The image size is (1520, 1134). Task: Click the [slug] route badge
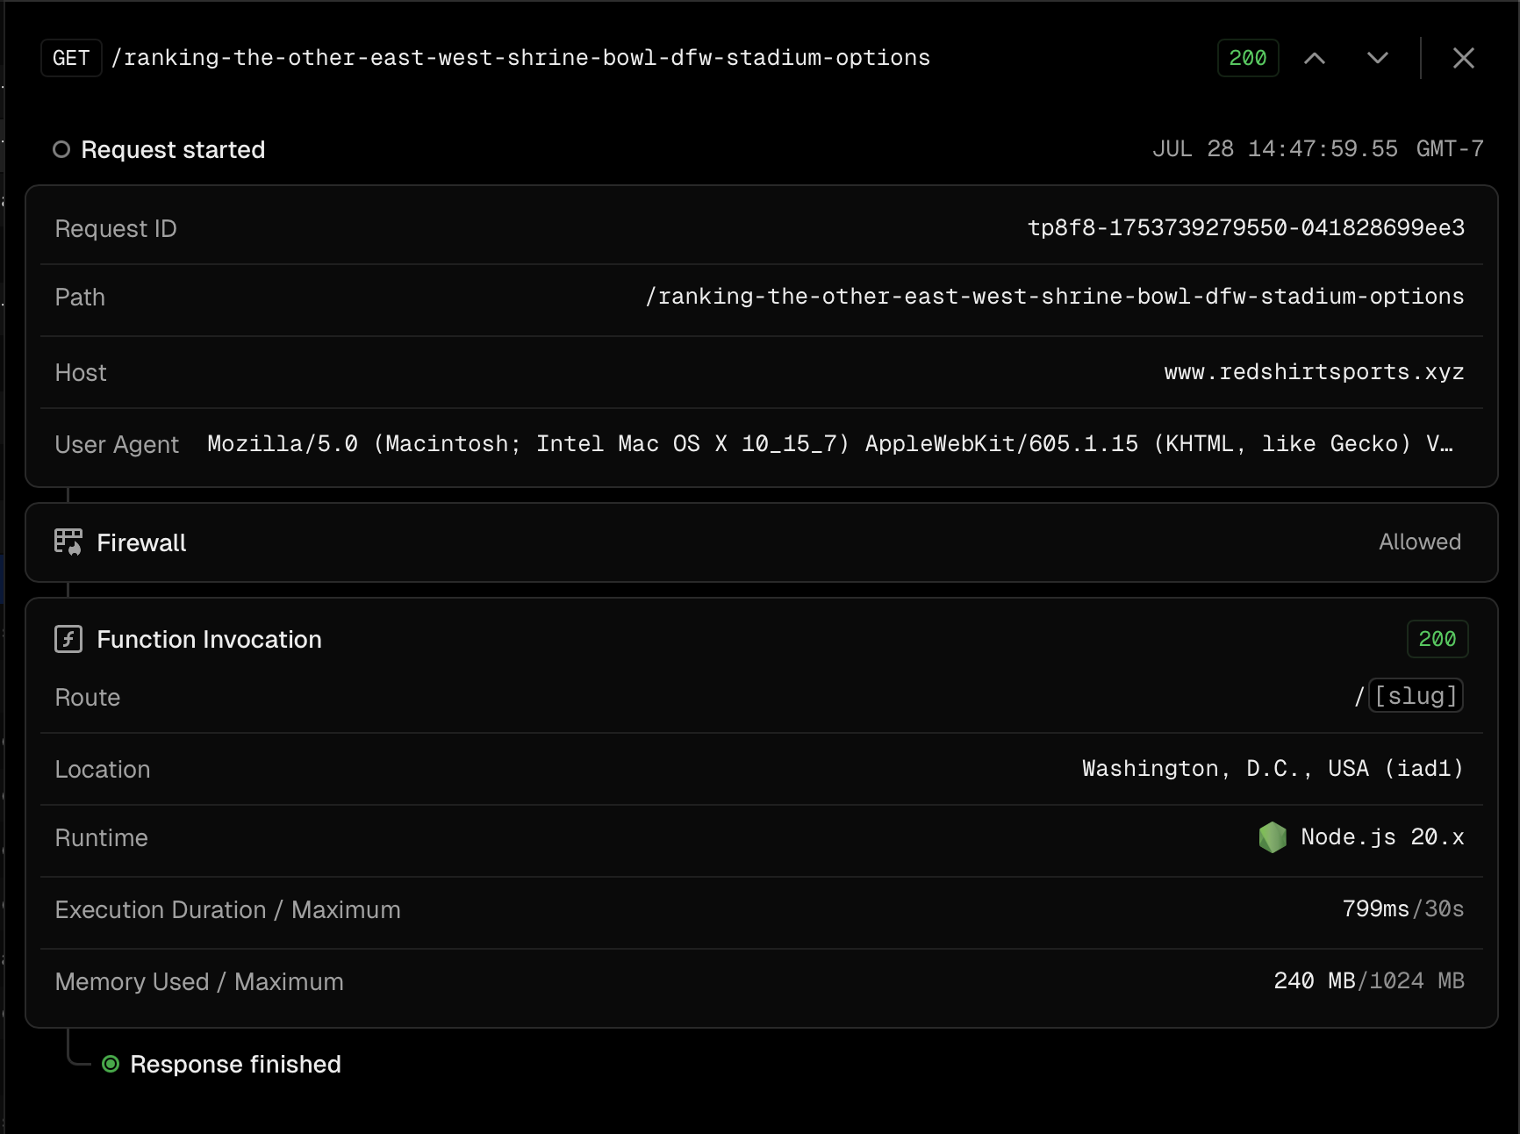(1416, 696)
